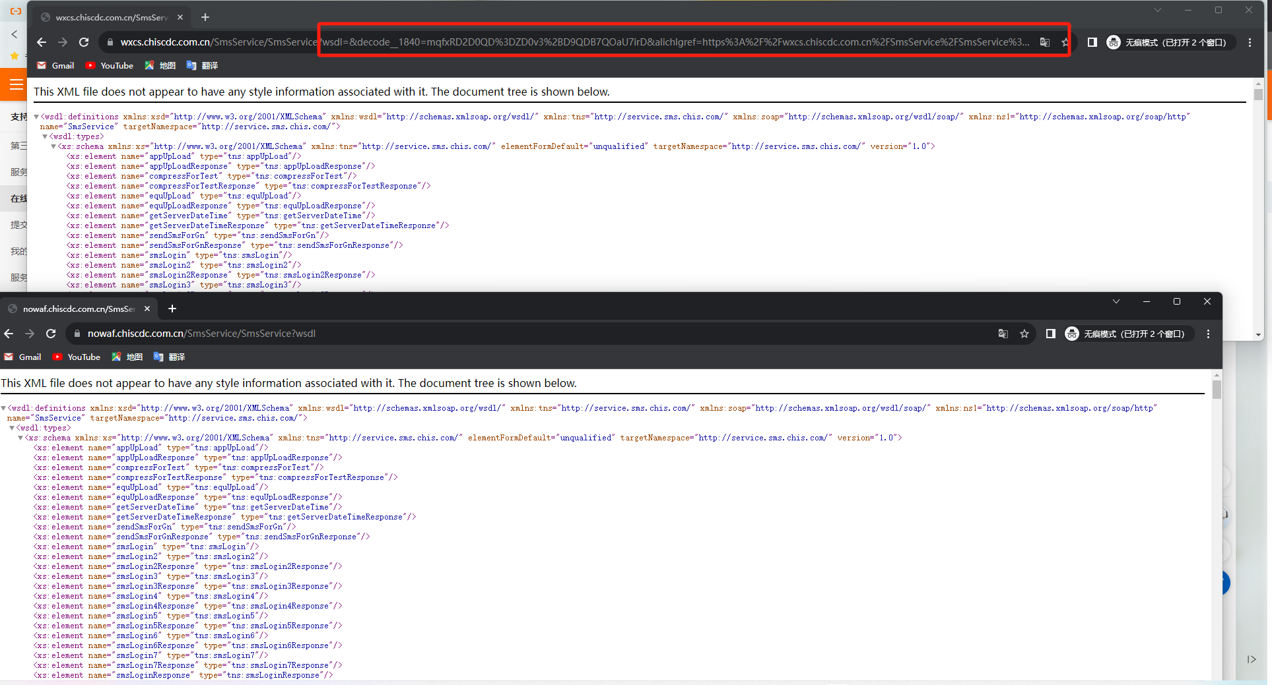The width and height of the screenshot is (1272, 685).
Task: Click the wxcs window address bar URL
Action: [x=574, y=42]
